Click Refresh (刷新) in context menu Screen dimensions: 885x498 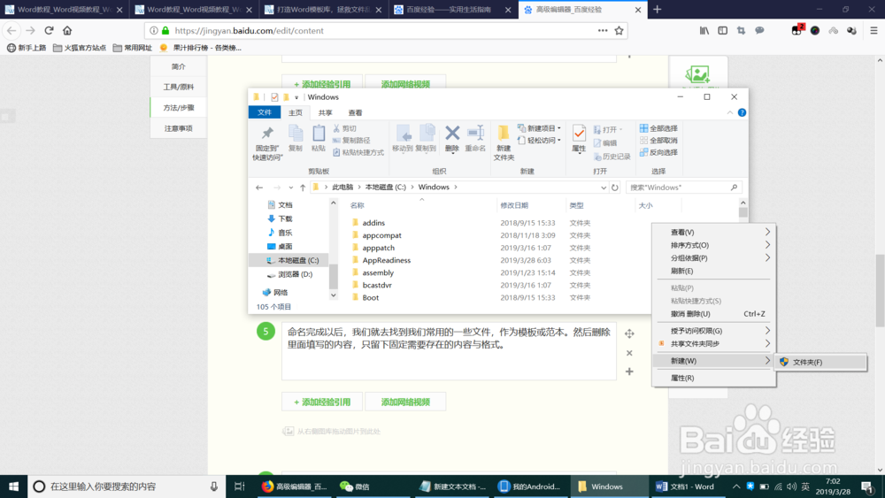(714, 271)
